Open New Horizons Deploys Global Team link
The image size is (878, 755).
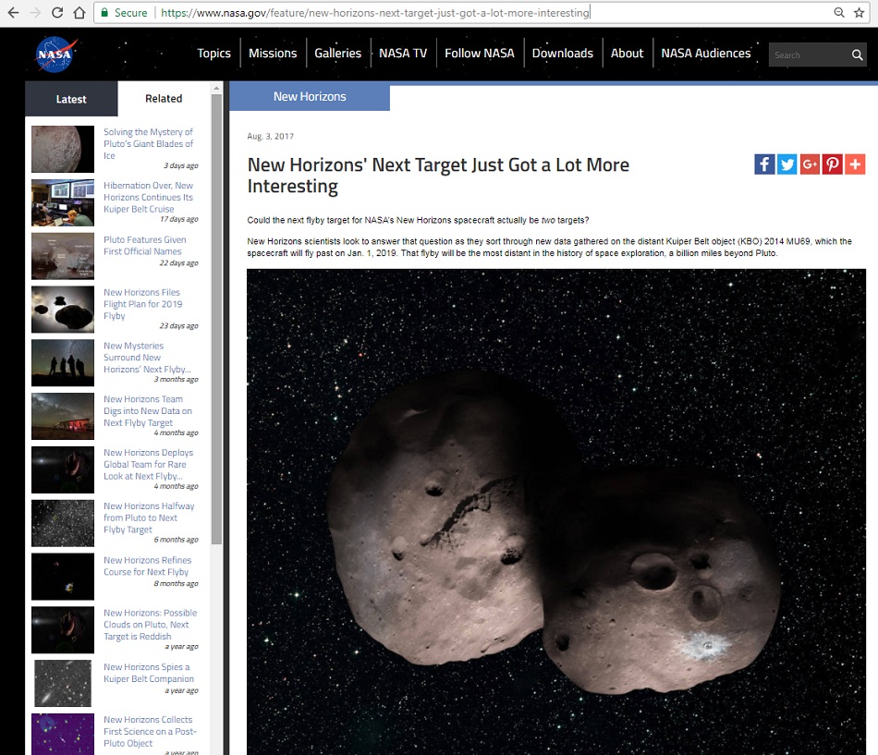(x=149, y=464)
